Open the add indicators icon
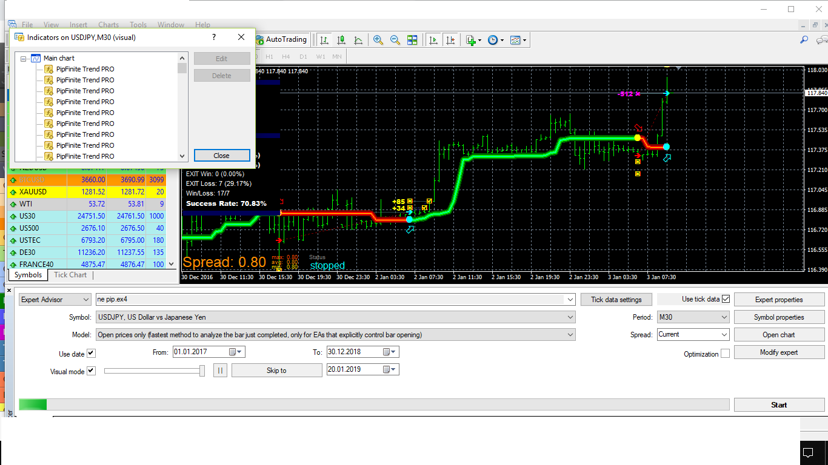 click(471, 40)
